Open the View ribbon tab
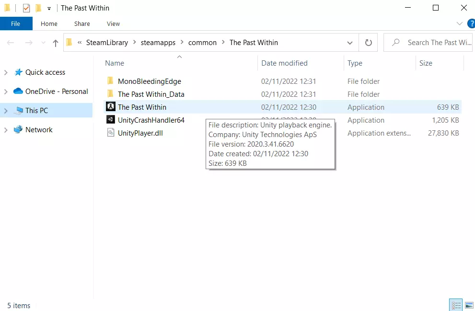 (x=113, y=23)
